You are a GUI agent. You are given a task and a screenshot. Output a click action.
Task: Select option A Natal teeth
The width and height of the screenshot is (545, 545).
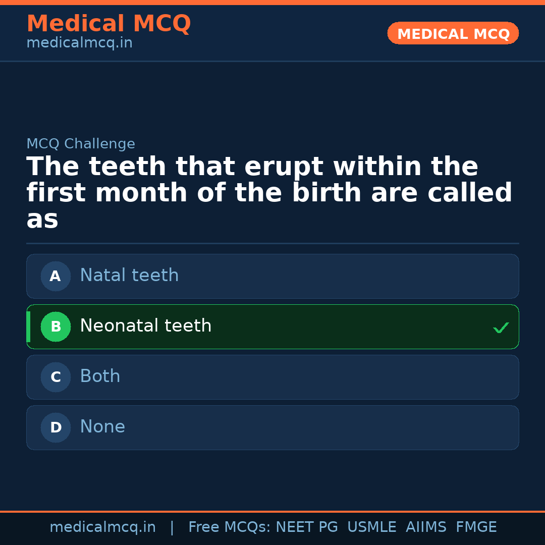click(272, 276)
